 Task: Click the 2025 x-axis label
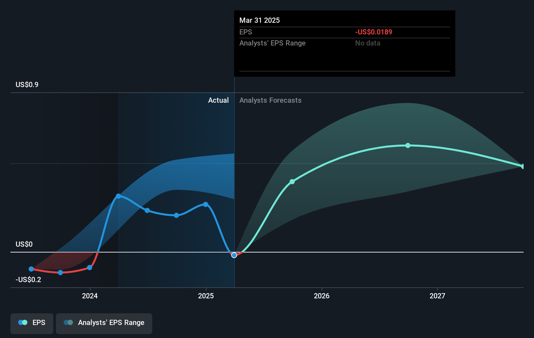(206, 296)
